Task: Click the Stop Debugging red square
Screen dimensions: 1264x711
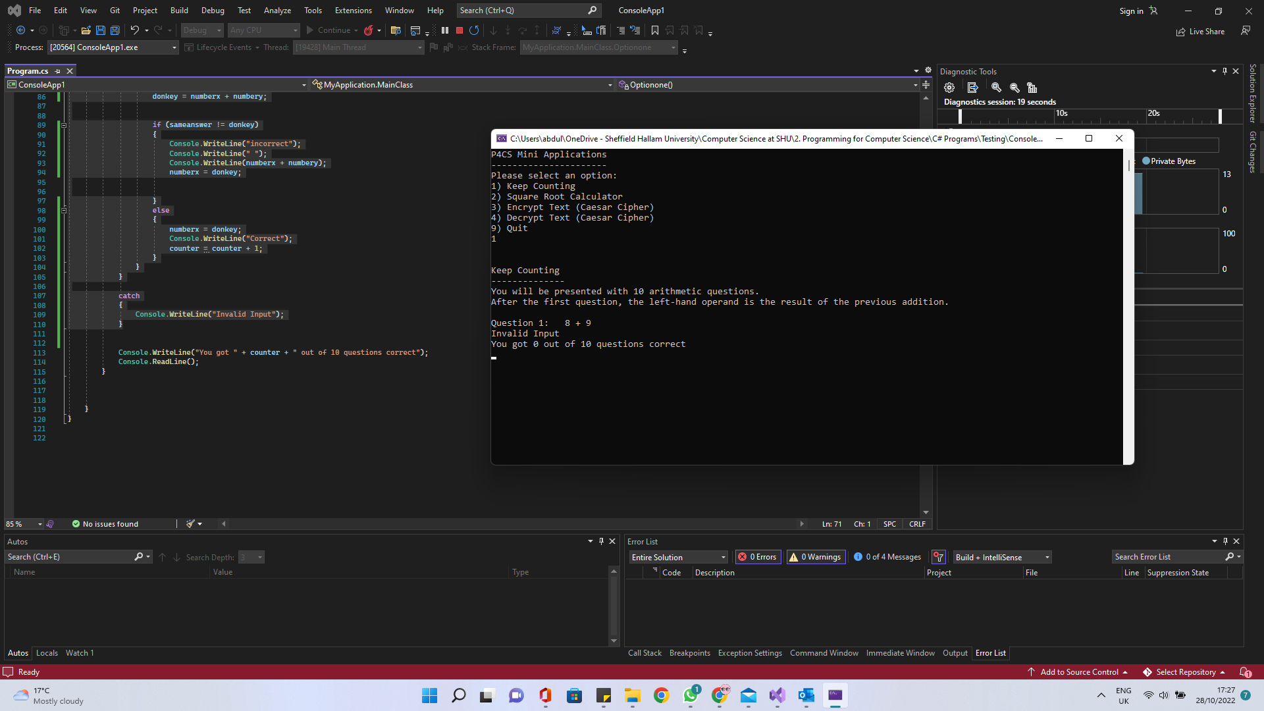Action: [460, 30]
